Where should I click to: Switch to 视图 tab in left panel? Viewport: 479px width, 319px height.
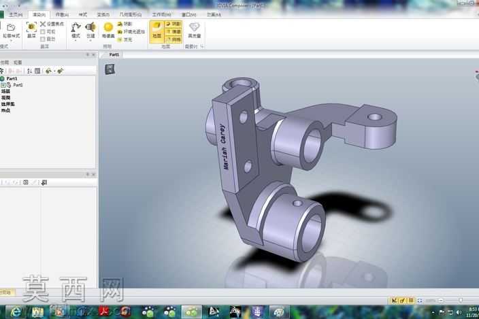click(18, 63)
